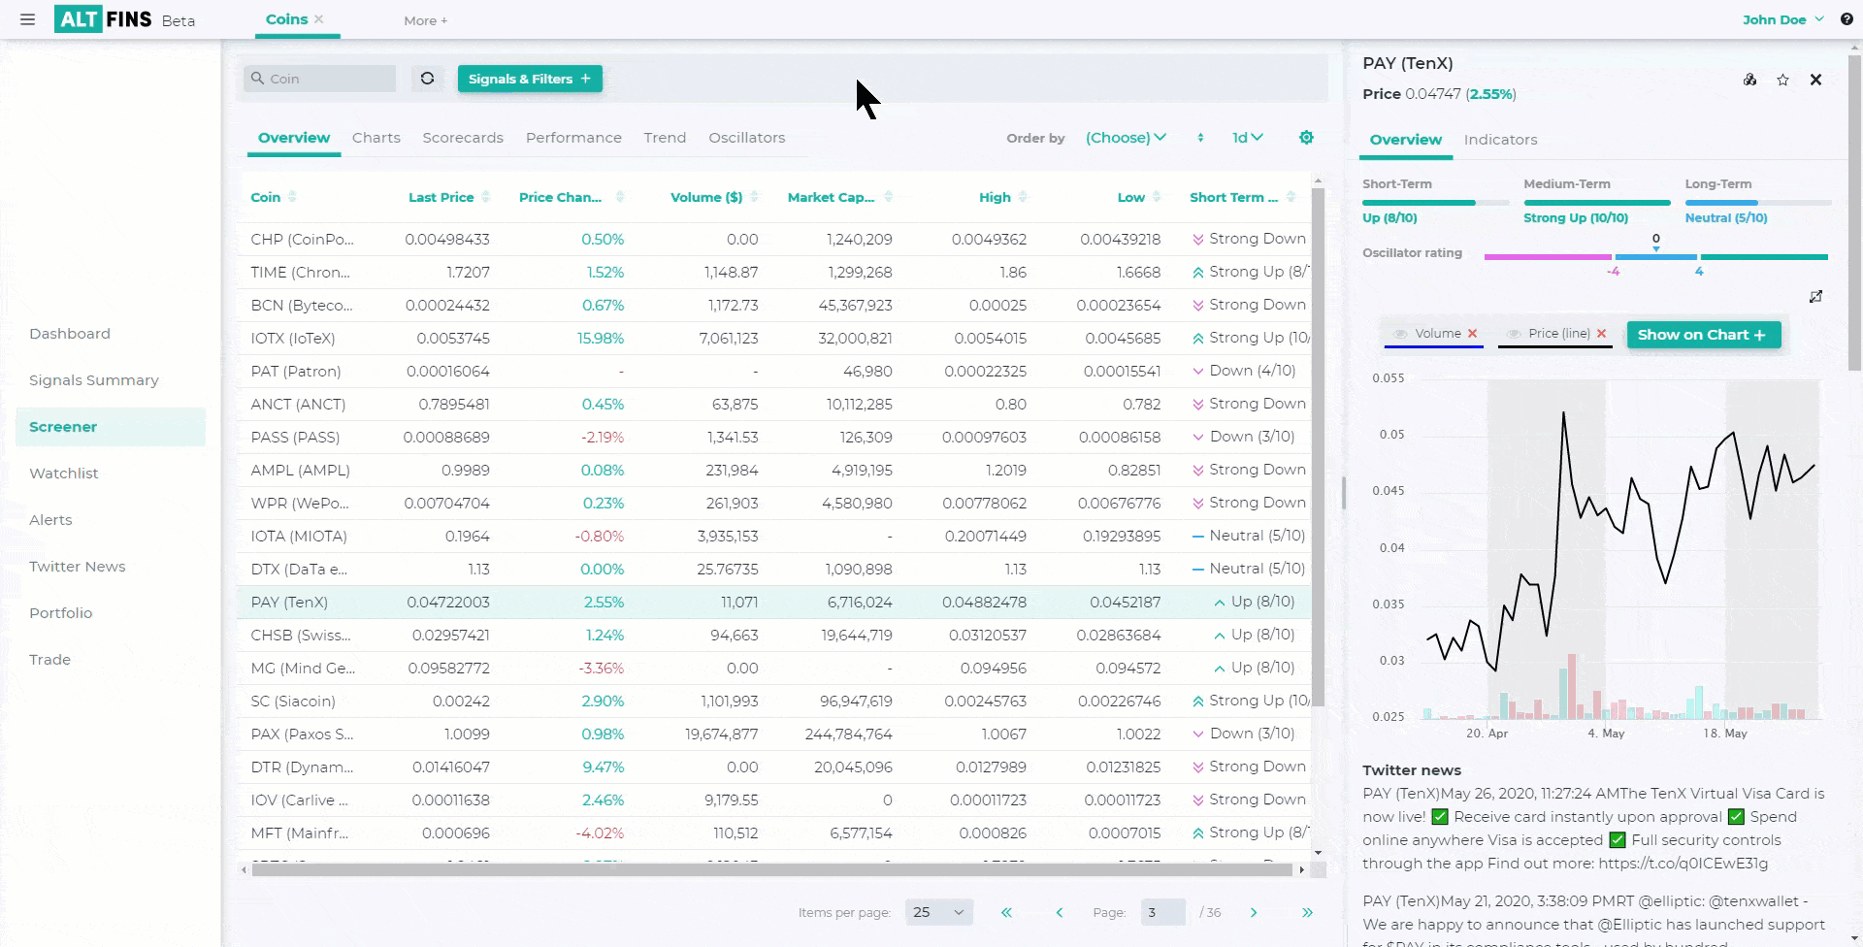The width and height of the screenshot is (1863, 947).
Task: Open the Order by (Choose) dropdown
Action: [1126, 138]
